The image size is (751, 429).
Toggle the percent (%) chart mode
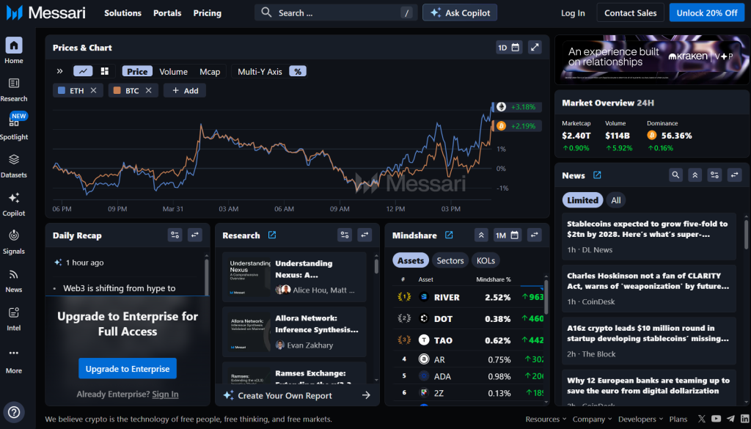pyautogui.click(x=297, y=71)
